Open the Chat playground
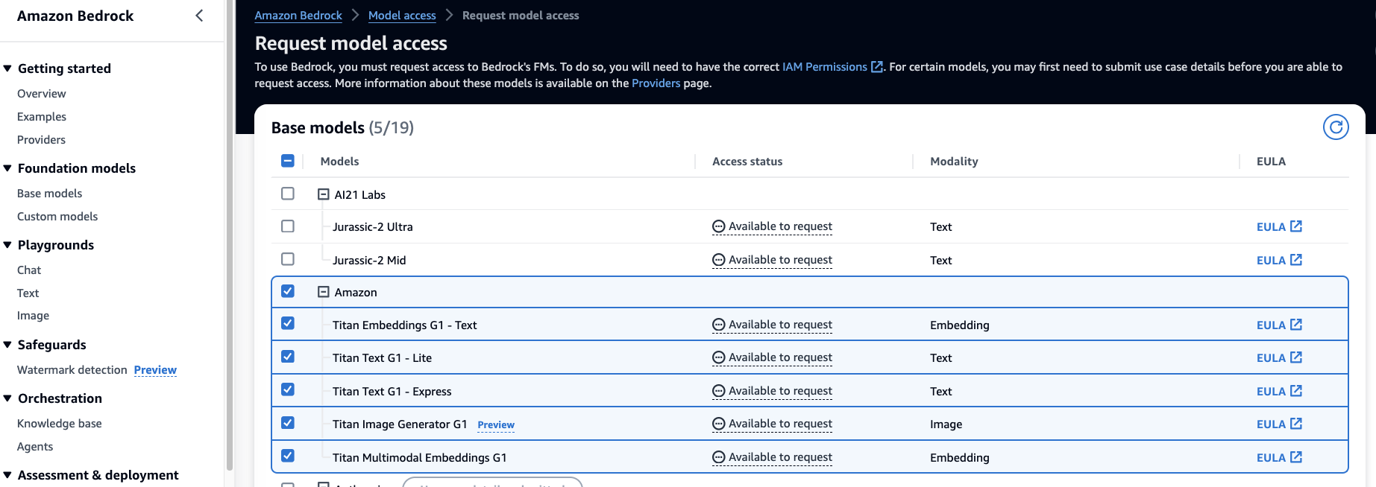 [29, 270]
